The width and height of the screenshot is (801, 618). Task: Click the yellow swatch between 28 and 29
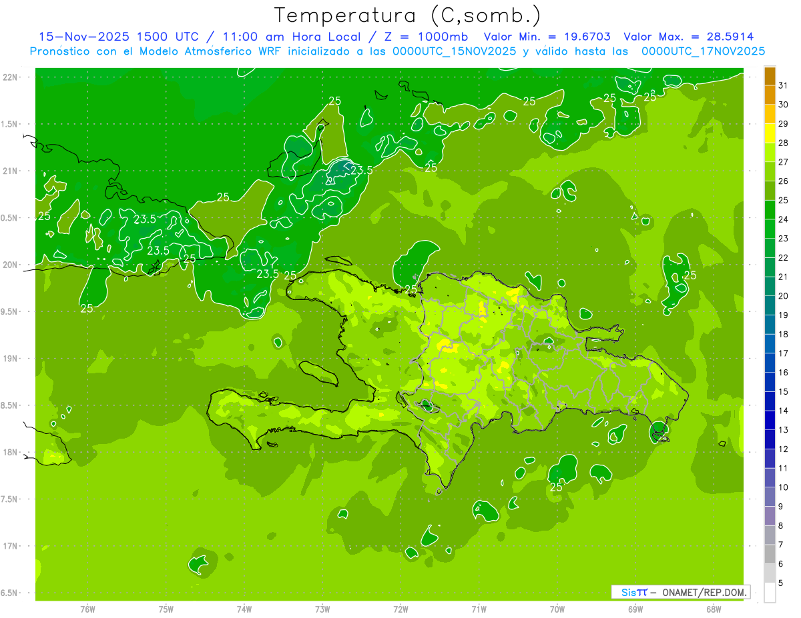click(770, 133)
